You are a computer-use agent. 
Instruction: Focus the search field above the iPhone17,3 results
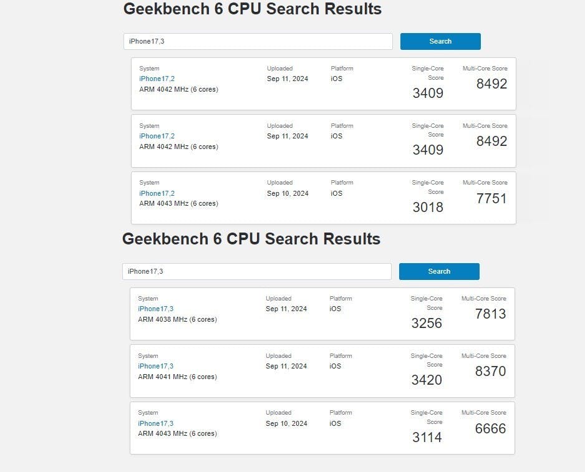[x=257, y=272]
